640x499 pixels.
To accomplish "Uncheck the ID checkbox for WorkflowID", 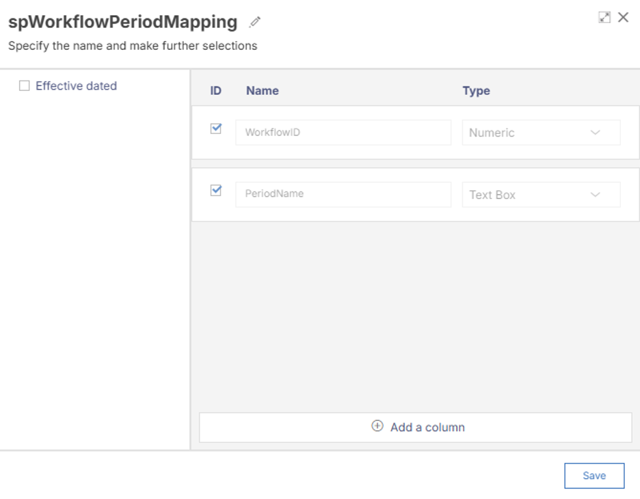I will (216, 129).
